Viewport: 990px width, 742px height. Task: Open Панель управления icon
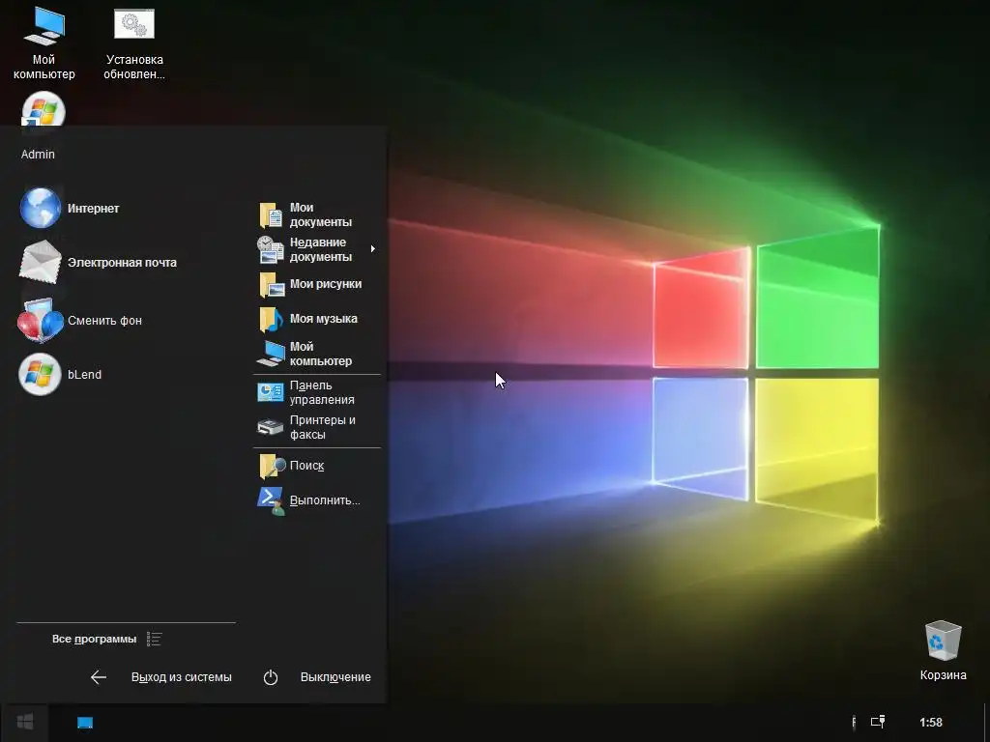(x=271, y=392)
